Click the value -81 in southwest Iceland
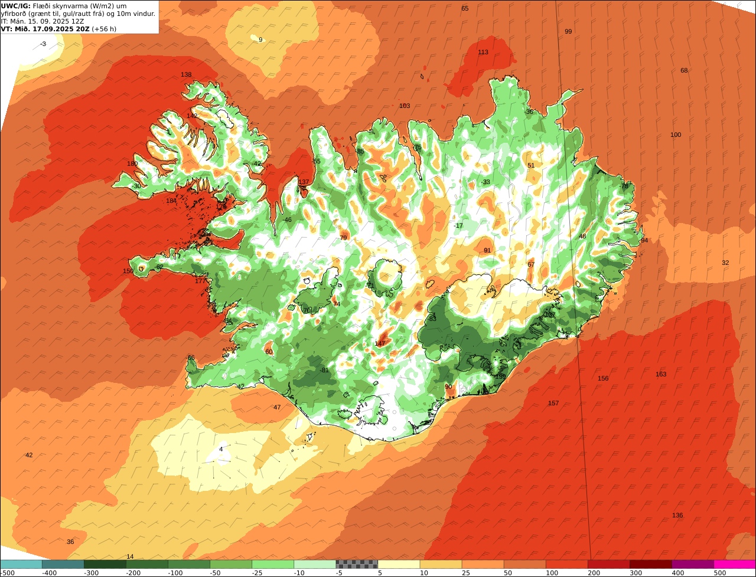This screenshot has height=577, width=756. (324, 370)
